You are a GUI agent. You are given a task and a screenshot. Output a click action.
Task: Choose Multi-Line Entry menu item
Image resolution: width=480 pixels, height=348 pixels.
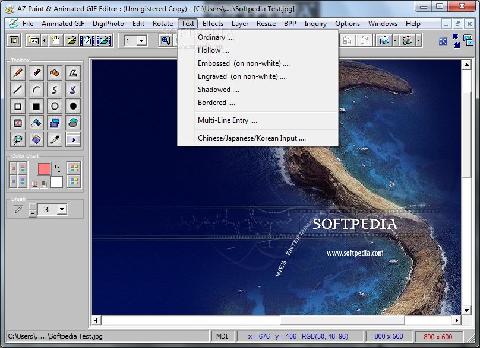tap(258, 120)
